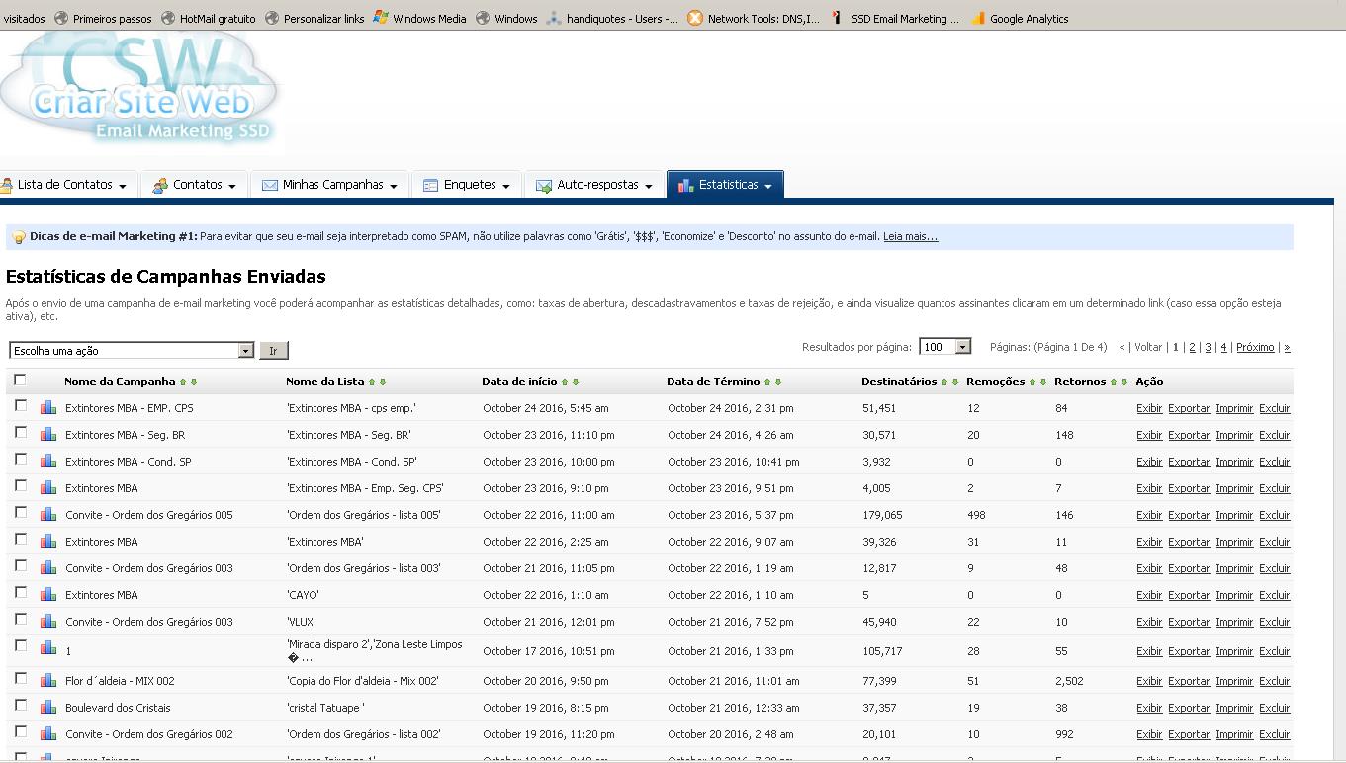Screen dimensions: 1346x763
Task: Click the lightbulb tip icon in the blue banner
Action: tap(18, 237)
